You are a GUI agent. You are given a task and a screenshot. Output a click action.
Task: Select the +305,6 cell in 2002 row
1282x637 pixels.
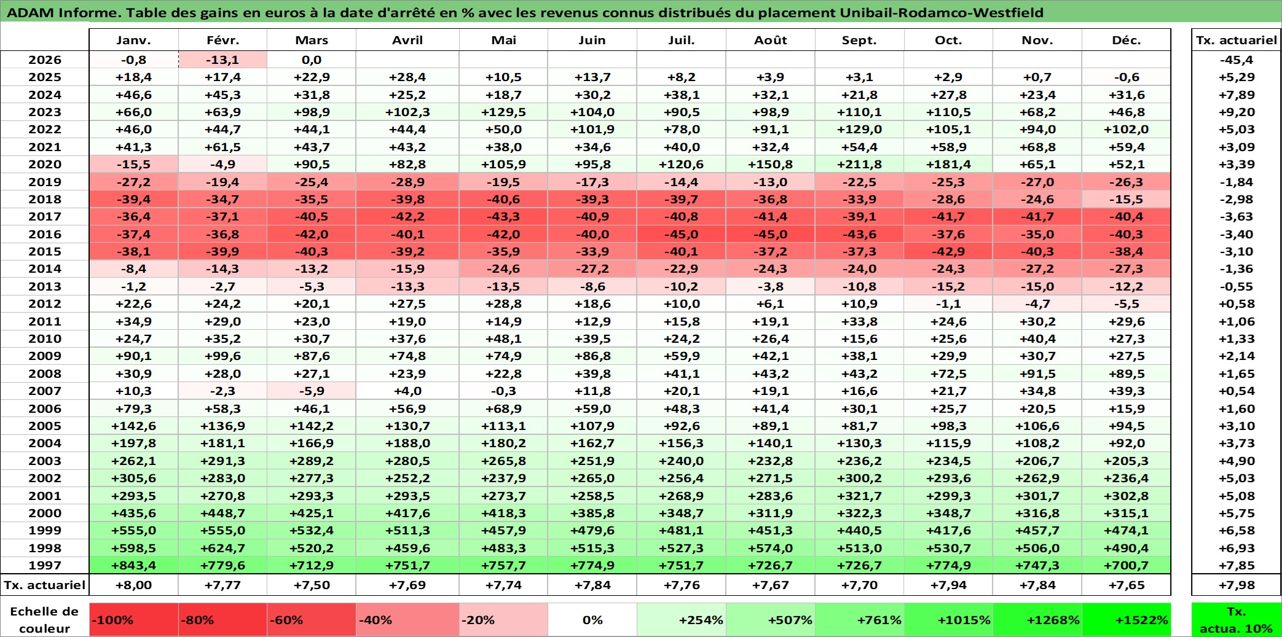pos(133,478)
